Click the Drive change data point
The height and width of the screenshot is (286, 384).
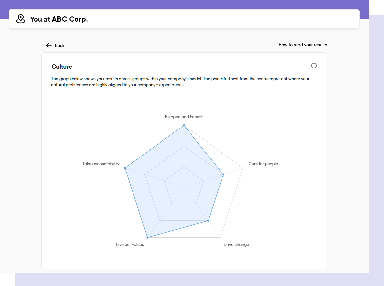[208, 221]
